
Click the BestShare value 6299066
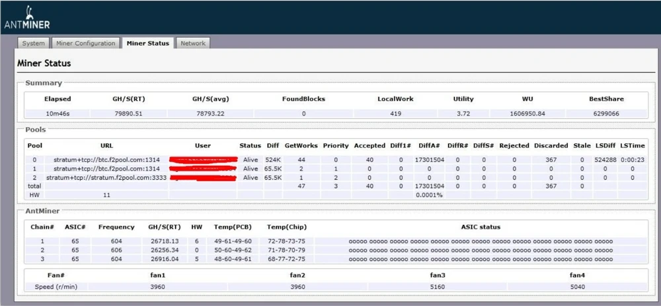(x=606, y=114)
